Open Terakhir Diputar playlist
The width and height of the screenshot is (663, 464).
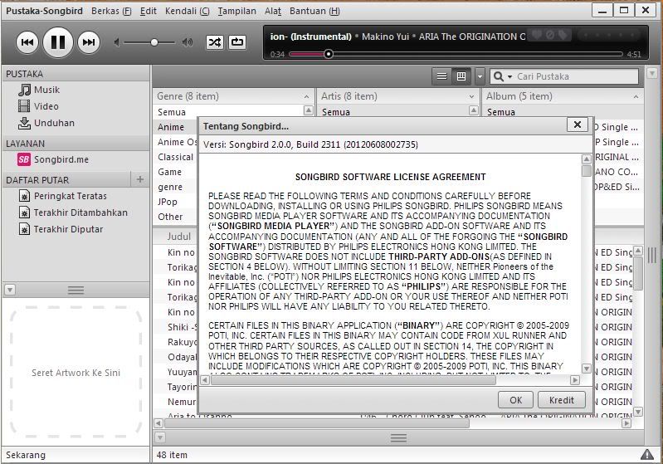coord(61,229)
